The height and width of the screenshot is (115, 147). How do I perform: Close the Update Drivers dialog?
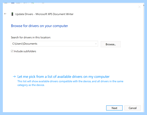[139, 7]
